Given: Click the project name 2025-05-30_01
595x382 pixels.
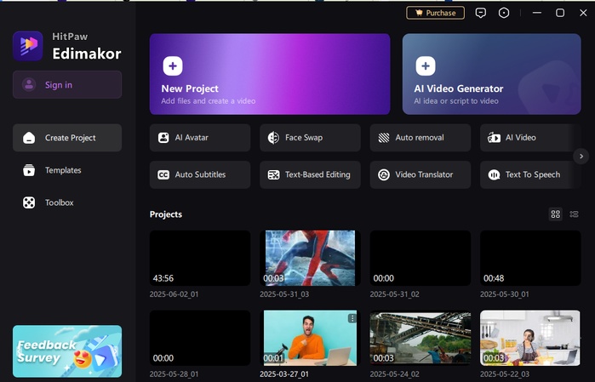Looking at the screenshot, I should point(504,294).
